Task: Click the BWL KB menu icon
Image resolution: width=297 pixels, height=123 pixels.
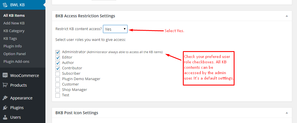Action: pyautogui.click(x=5, y=5)
